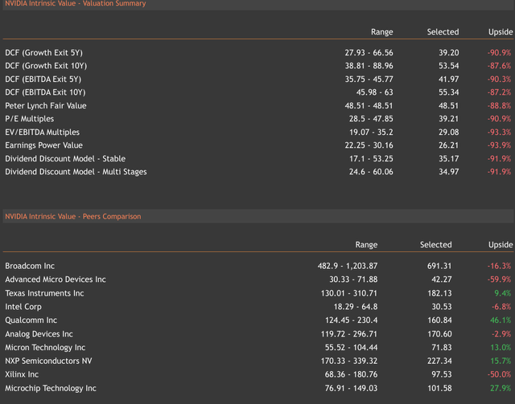Image resolution: width=515 pixels, height=404 pixels.
Task: Click Qualcomm's upside '46.1%'
Action: point(501,320)
